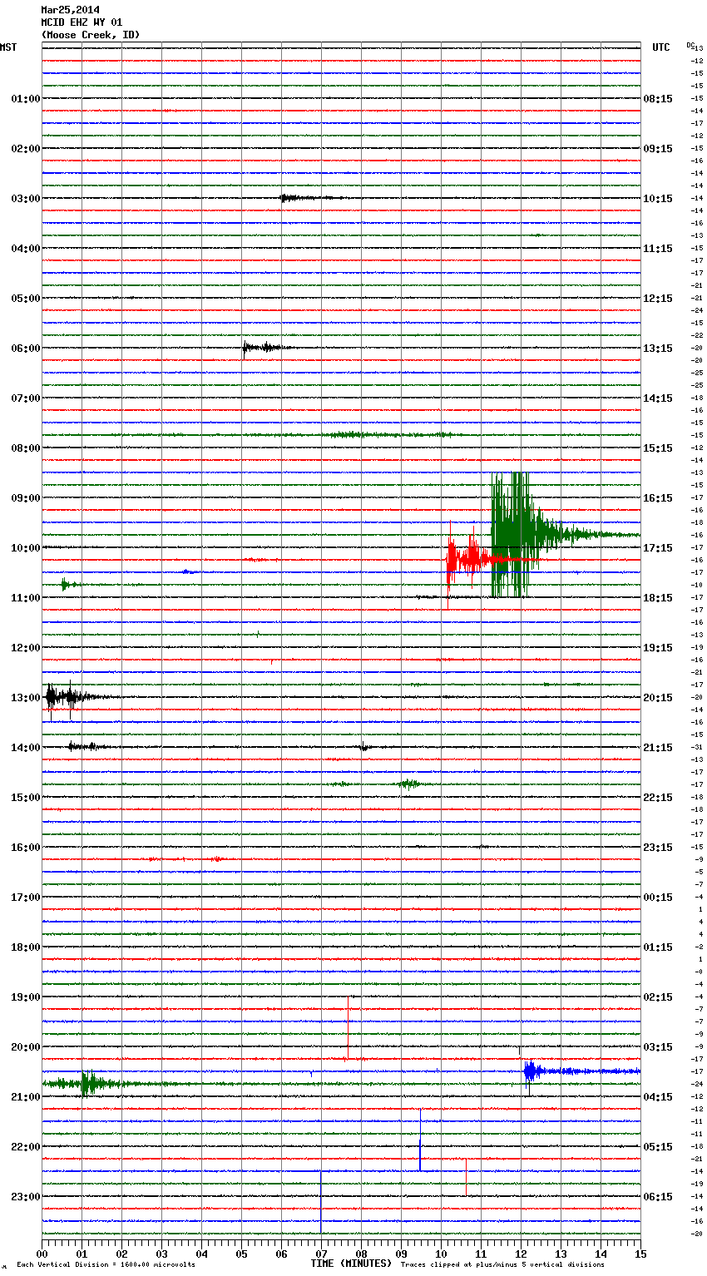Select minute tick label 14
Viewport: 707px width, 1276px height.
click(x=601, y=1254)
